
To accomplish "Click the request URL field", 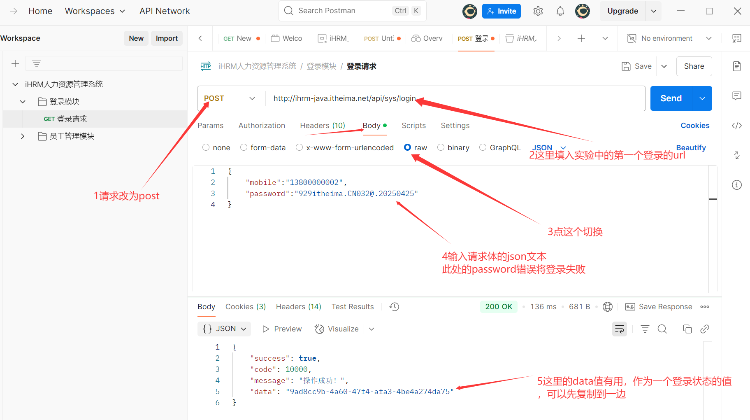I will (455, 98).
